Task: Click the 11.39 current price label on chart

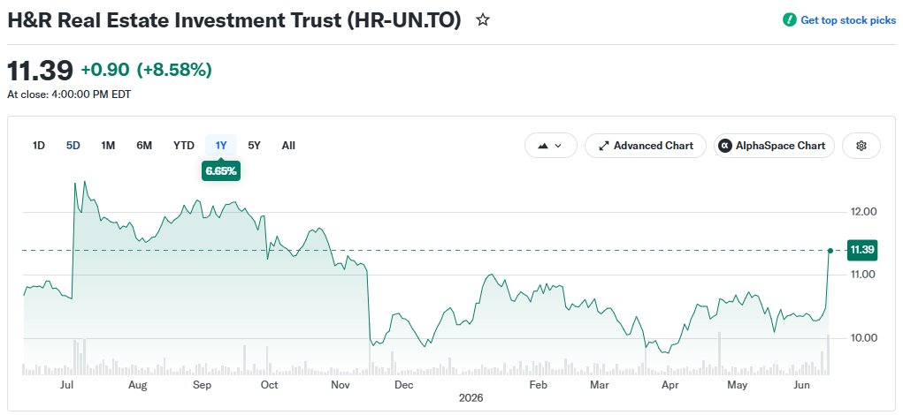Action: point(862,250)
